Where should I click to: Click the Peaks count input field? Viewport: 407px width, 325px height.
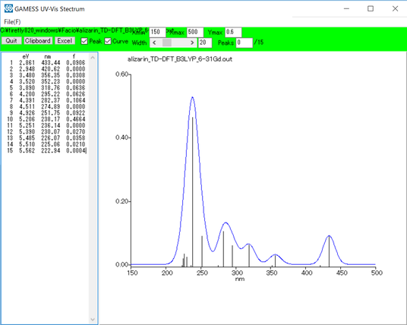(x=244, y=43)
